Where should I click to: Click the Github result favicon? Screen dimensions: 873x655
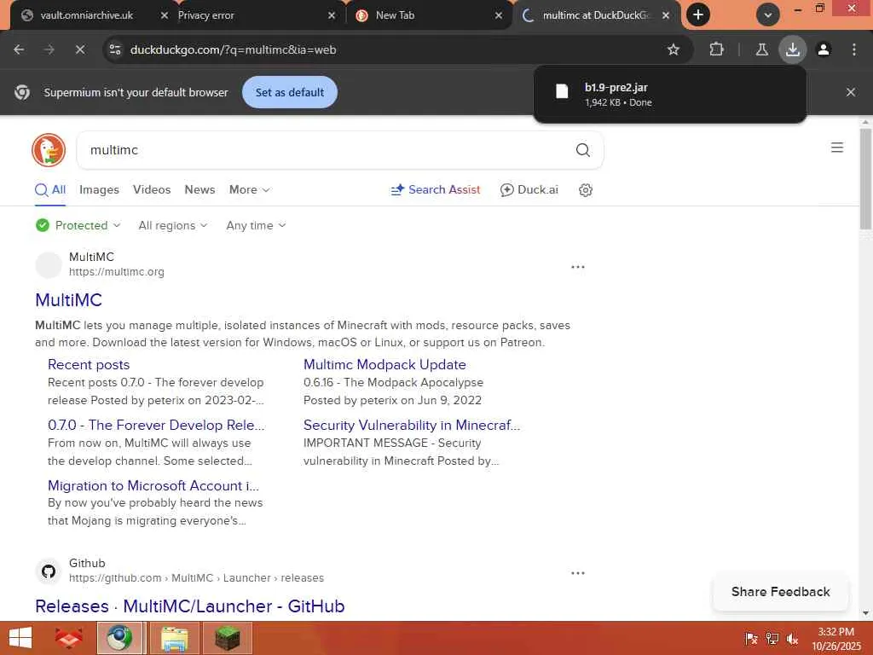pyautogui.click(x=49, y=571)
